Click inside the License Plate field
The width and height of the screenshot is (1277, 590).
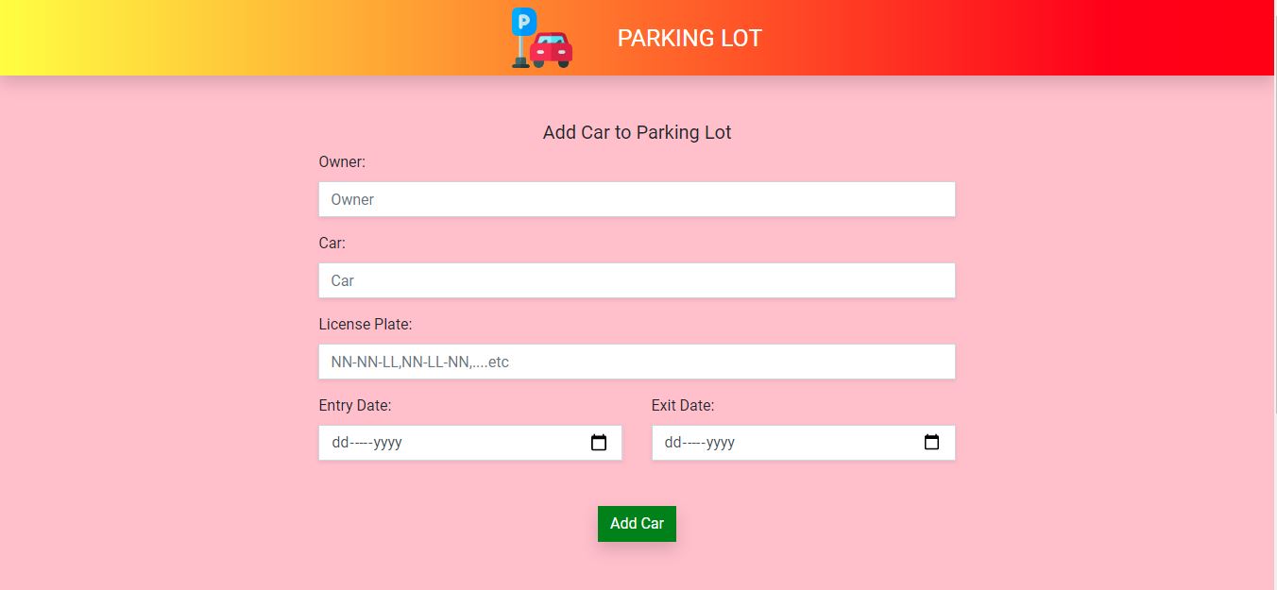pyautogui.click(x=637, y=362)
